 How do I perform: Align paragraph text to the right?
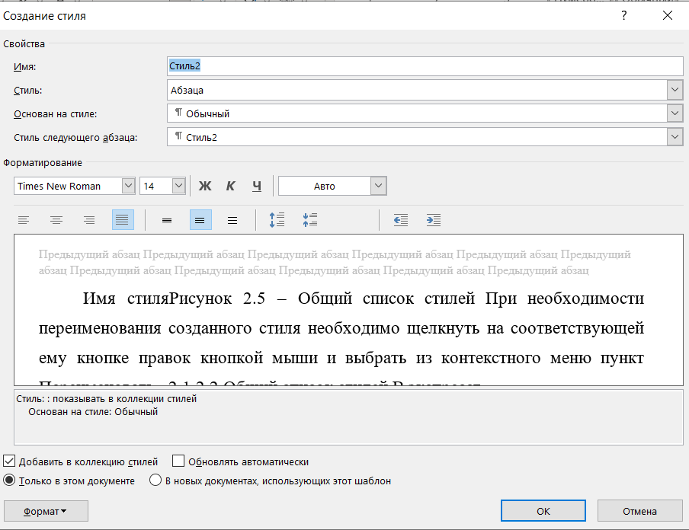[89, 220]
